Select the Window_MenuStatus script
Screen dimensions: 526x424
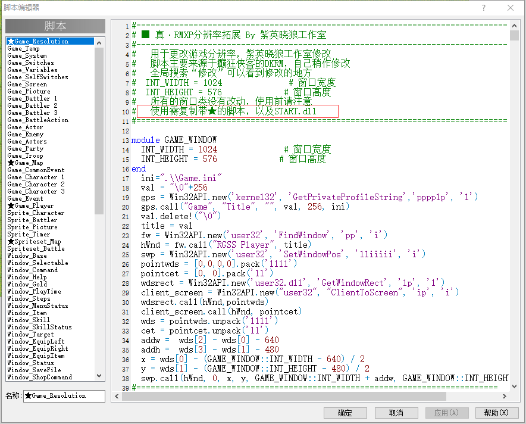tap(51, 305)
